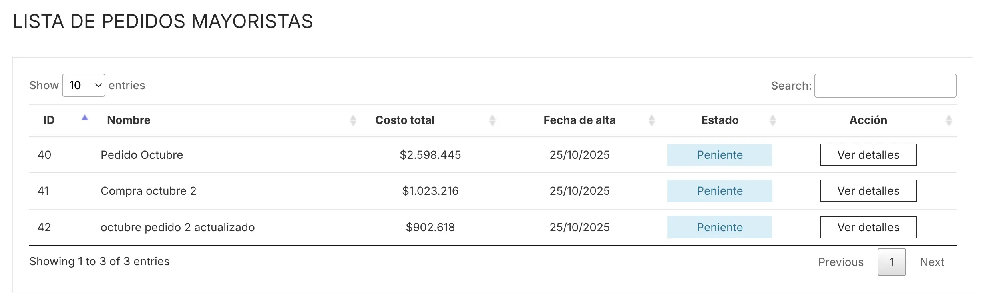This screenshot has height=308, width=989.
Task: Open Ver detalles for Compra octubre 2
Action: coord(868,191)
